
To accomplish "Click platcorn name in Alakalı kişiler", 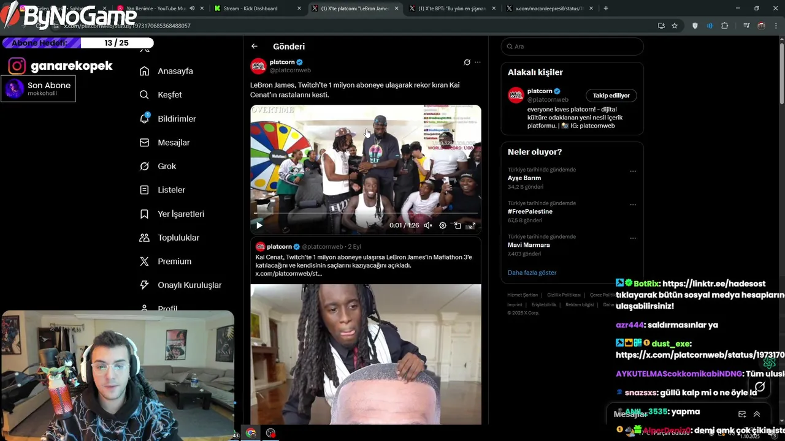I will click(x=540, y=91).
